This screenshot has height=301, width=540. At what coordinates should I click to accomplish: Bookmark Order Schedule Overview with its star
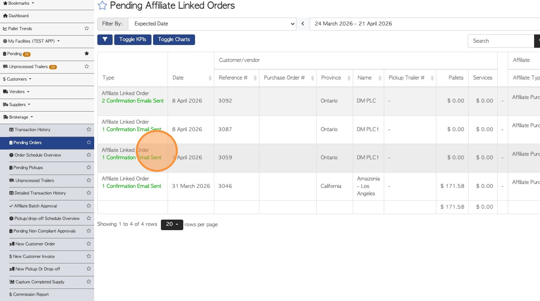89,155
